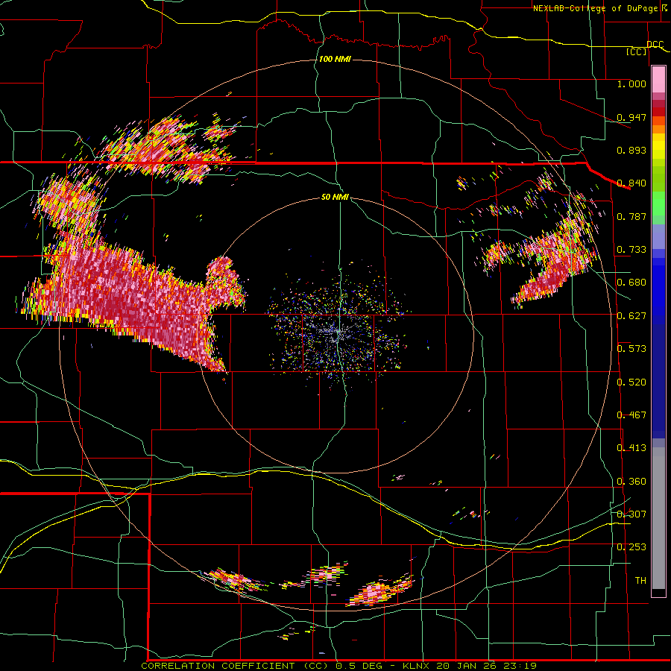Select the 0.627 value on the color scale
The image size is (671, 671).
631,316
